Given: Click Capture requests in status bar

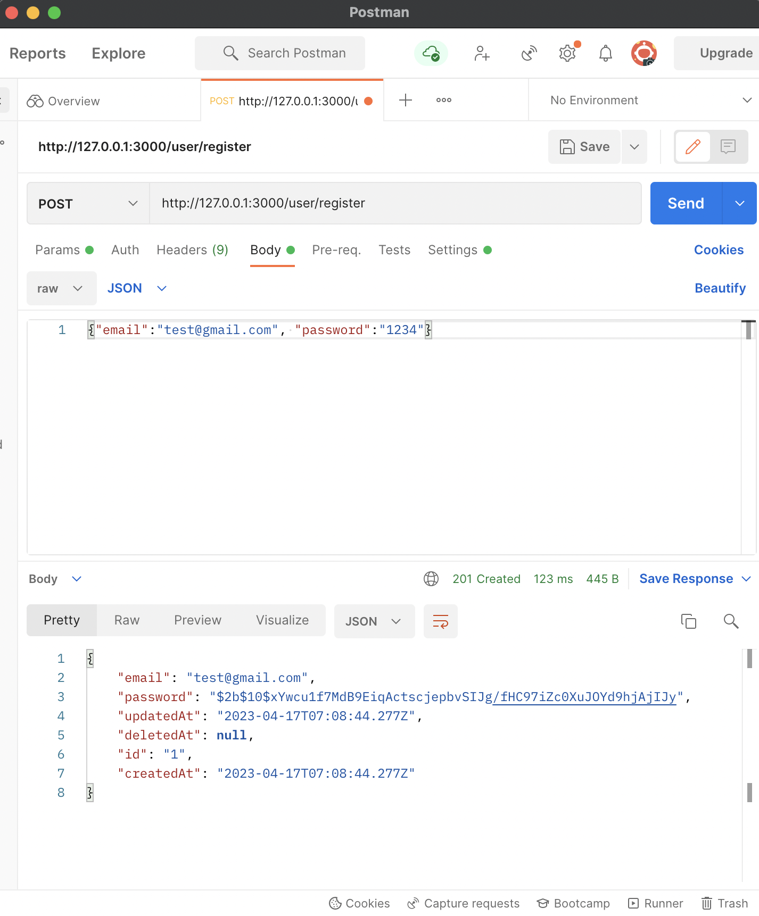Looking at the screenshot, I should point(463,903).
